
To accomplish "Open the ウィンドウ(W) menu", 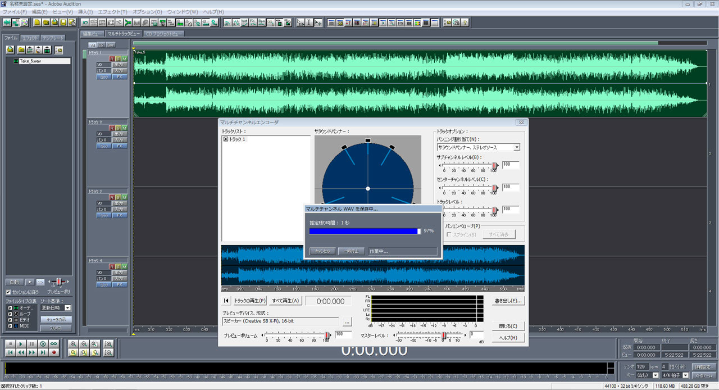I will [183, 12].
